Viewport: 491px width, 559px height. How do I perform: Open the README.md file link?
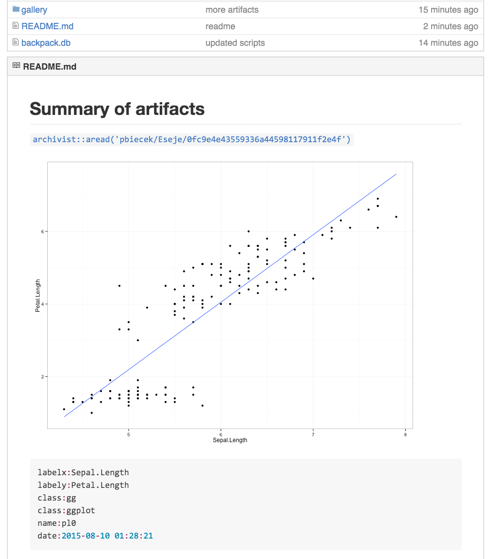(47, 26)
